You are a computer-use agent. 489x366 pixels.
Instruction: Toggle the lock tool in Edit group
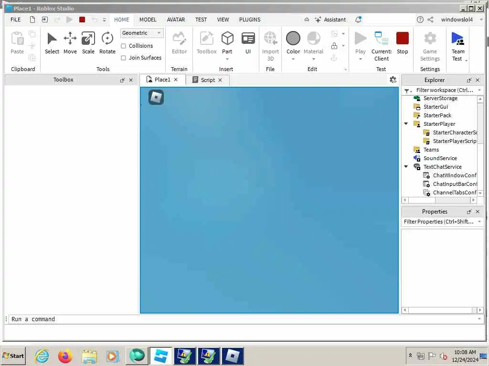[x=334, y=46]
